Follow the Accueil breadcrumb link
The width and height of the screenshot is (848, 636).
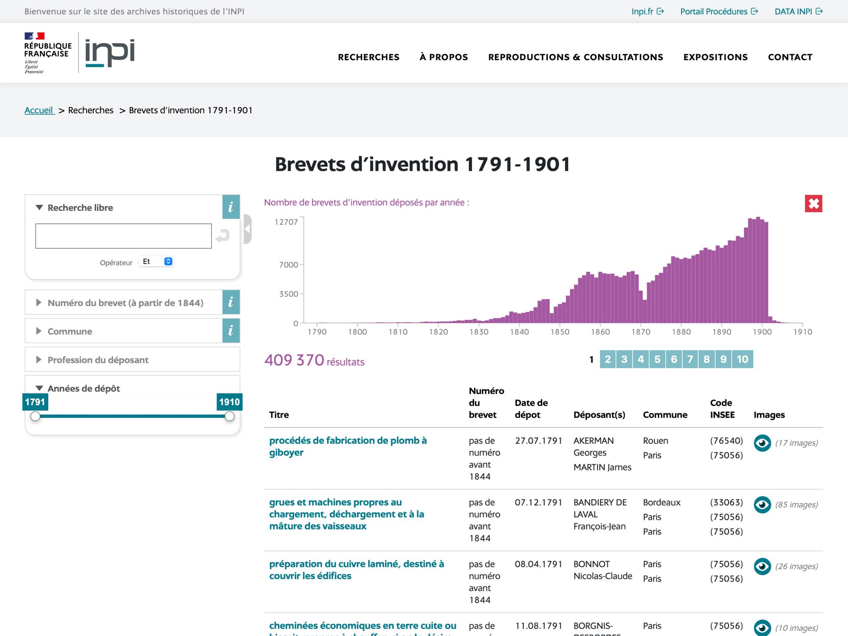[x=39, y=110]
